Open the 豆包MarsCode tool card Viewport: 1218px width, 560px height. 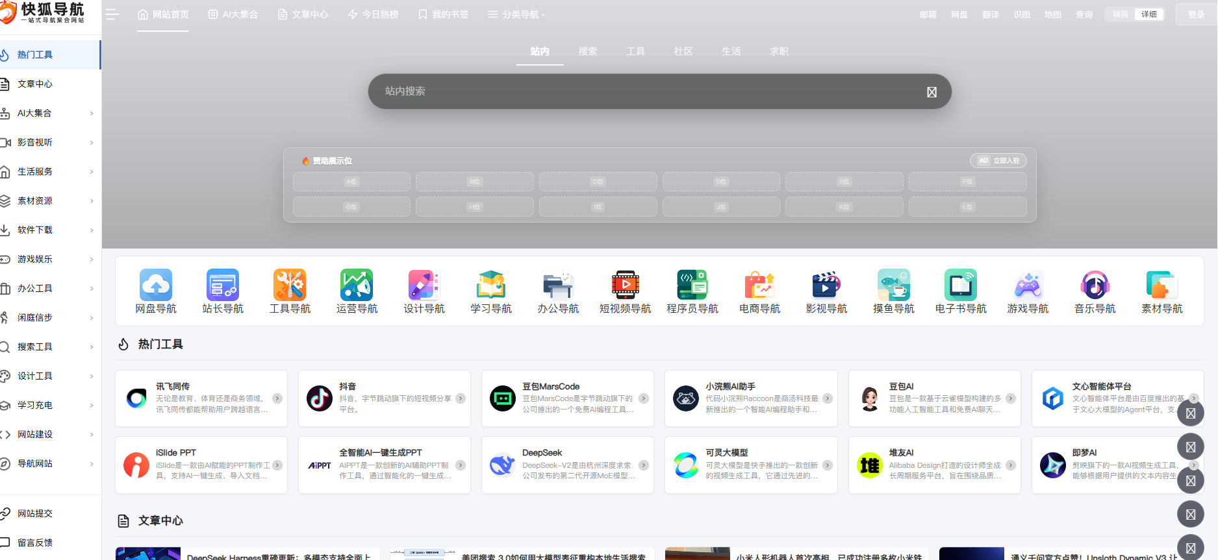[567, 398]
